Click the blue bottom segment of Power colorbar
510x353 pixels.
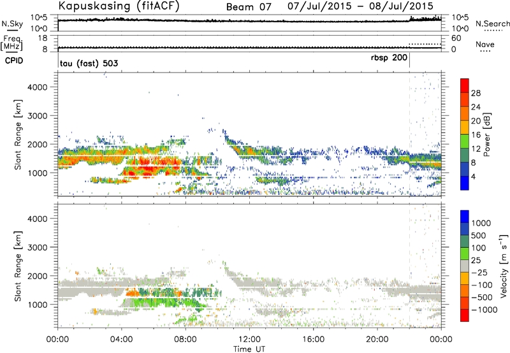(x=465, y=183)
